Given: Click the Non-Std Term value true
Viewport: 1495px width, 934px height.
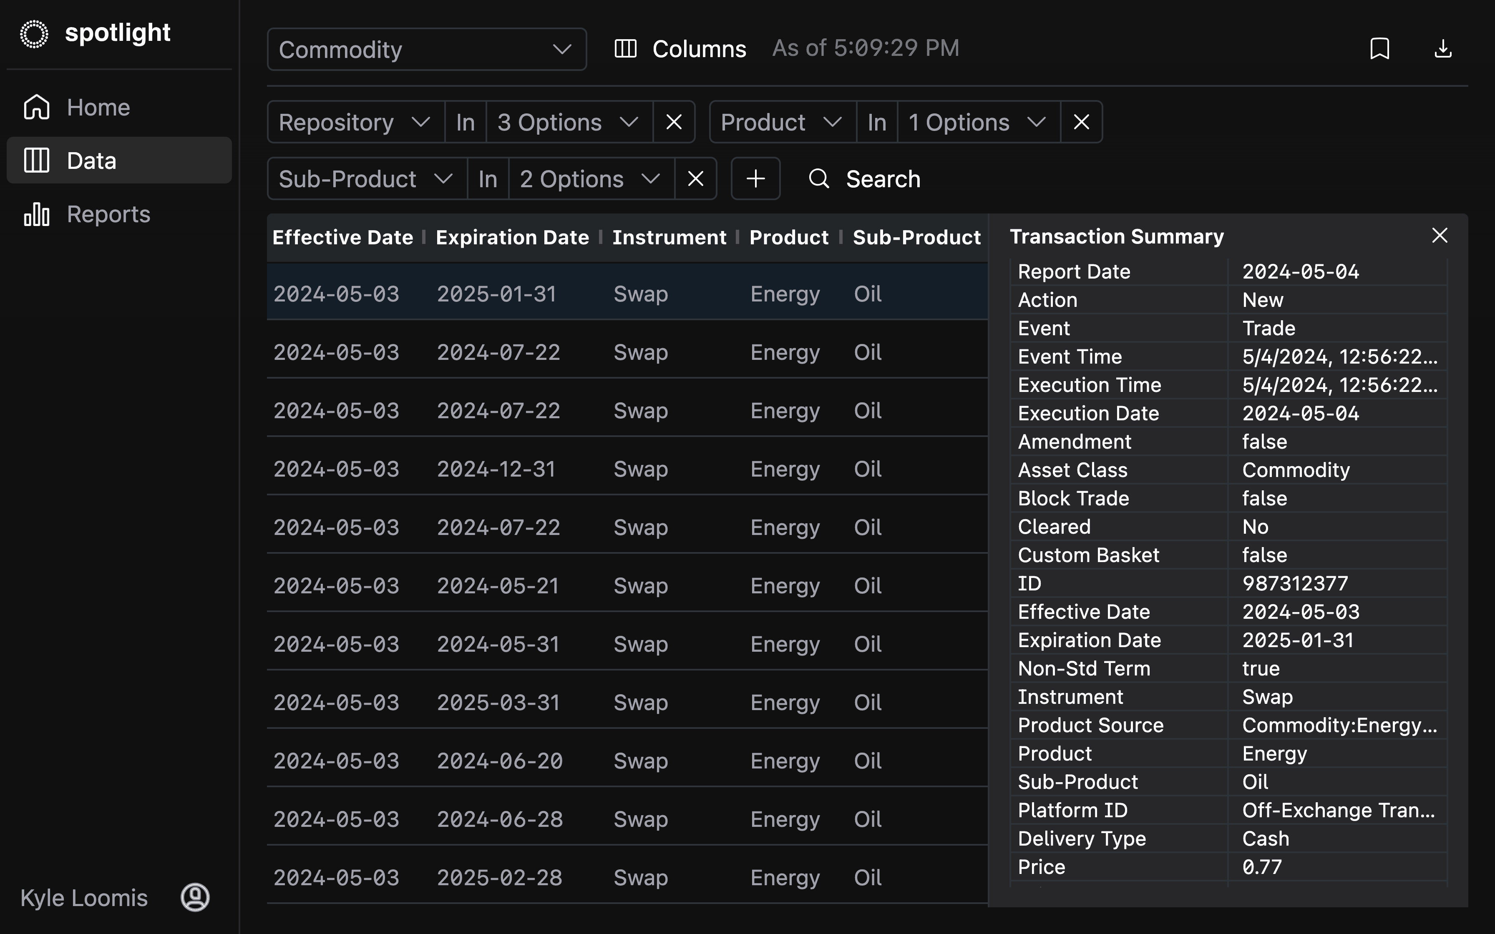Looking at the screenshot, I should click(x=1260, y=668).
